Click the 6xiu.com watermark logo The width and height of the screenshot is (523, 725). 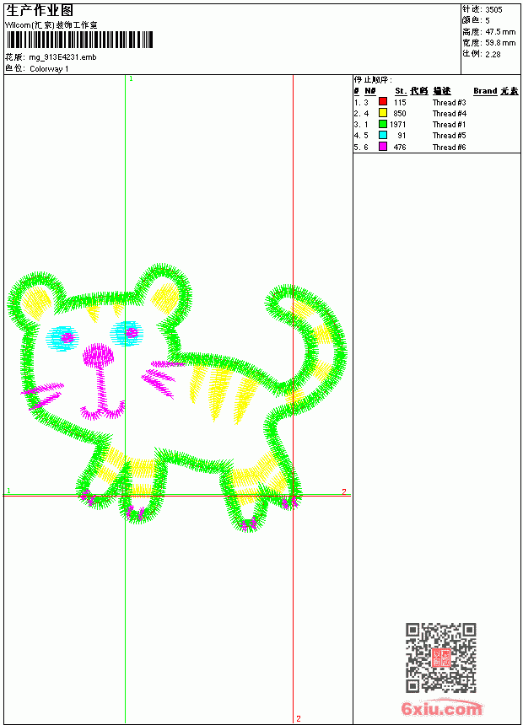(442, 708)
